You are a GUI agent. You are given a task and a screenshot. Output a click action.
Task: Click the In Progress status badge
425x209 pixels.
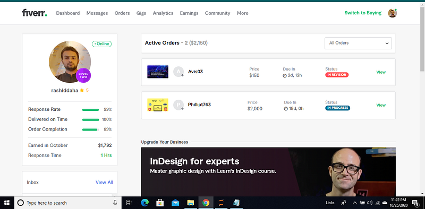click(338, 108)
